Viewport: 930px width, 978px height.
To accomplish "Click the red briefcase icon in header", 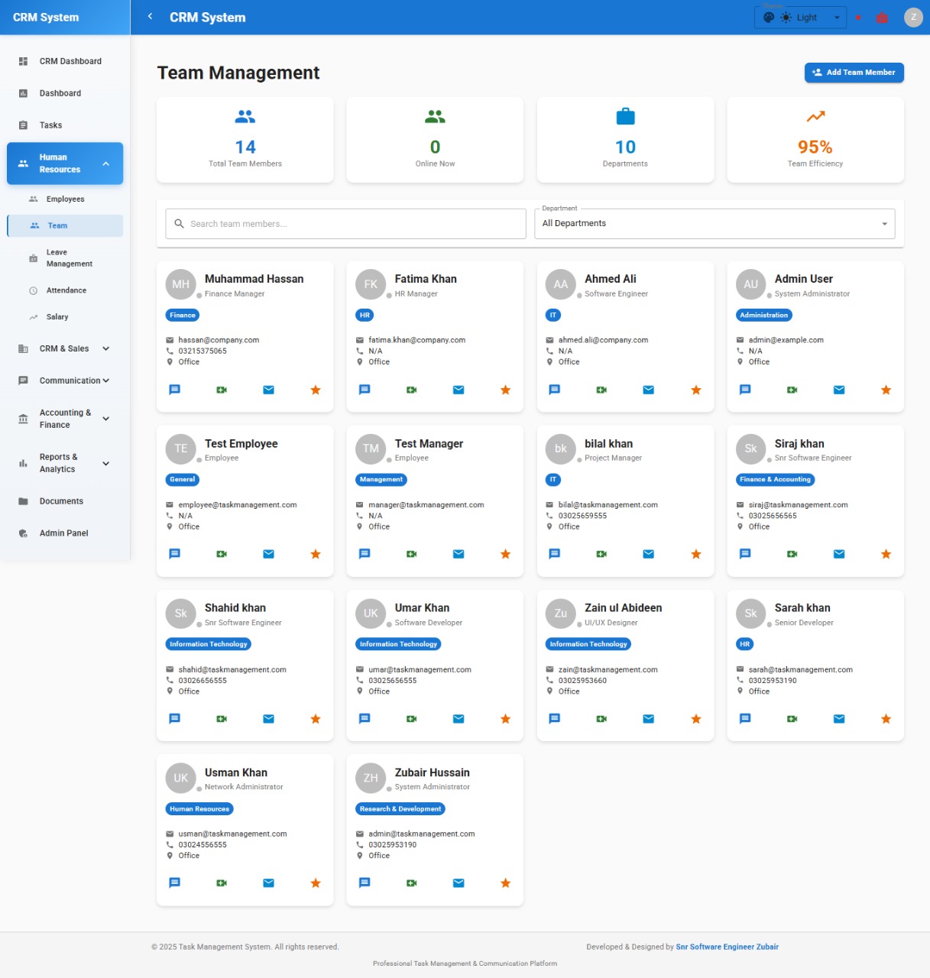I will [882, 18].
